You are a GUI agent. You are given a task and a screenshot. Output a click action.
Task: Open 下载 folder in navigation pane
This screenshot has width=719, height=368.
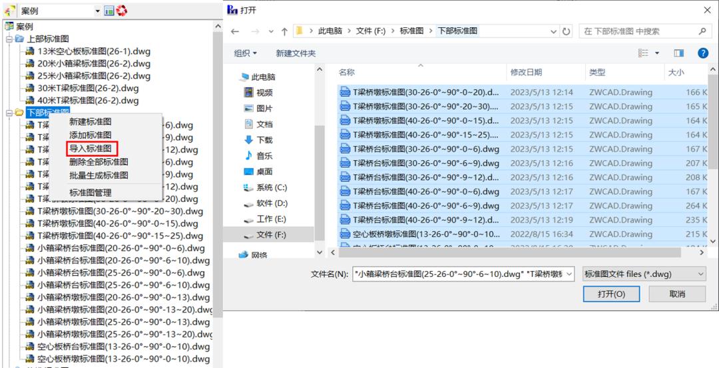pyautogui.click(x=265, y=139)
